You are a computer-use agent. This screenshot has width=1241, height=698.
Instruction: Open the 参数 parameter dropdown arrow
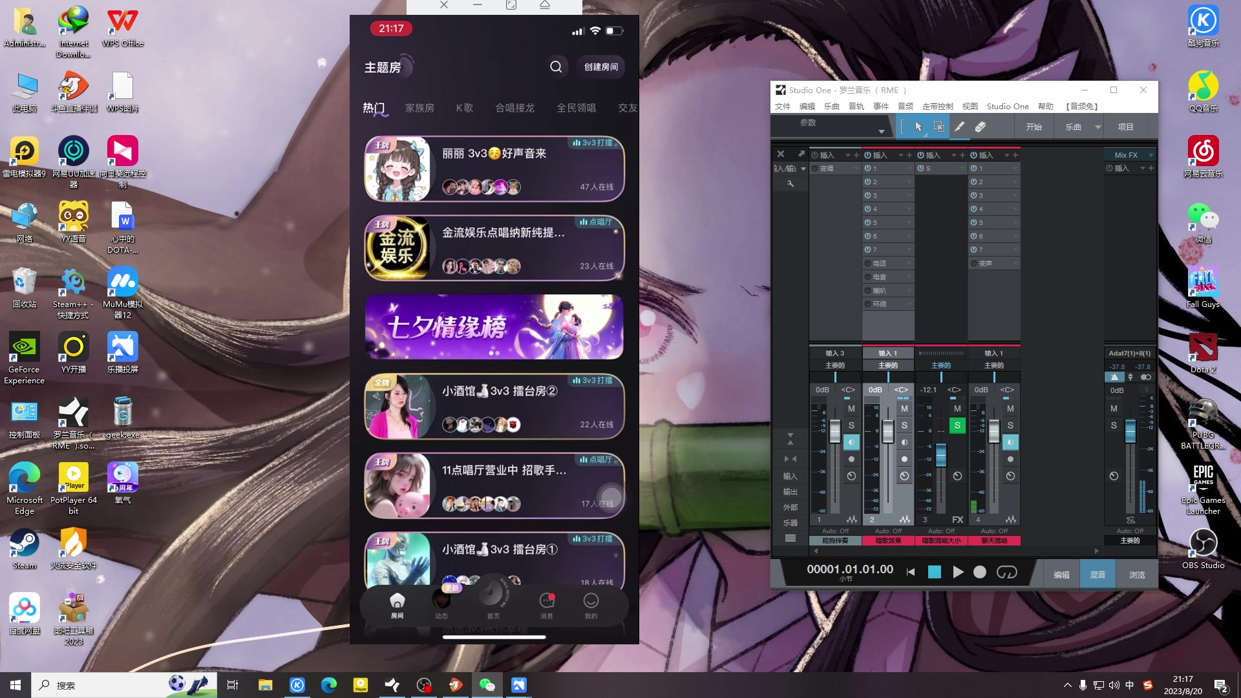[881, 131]
